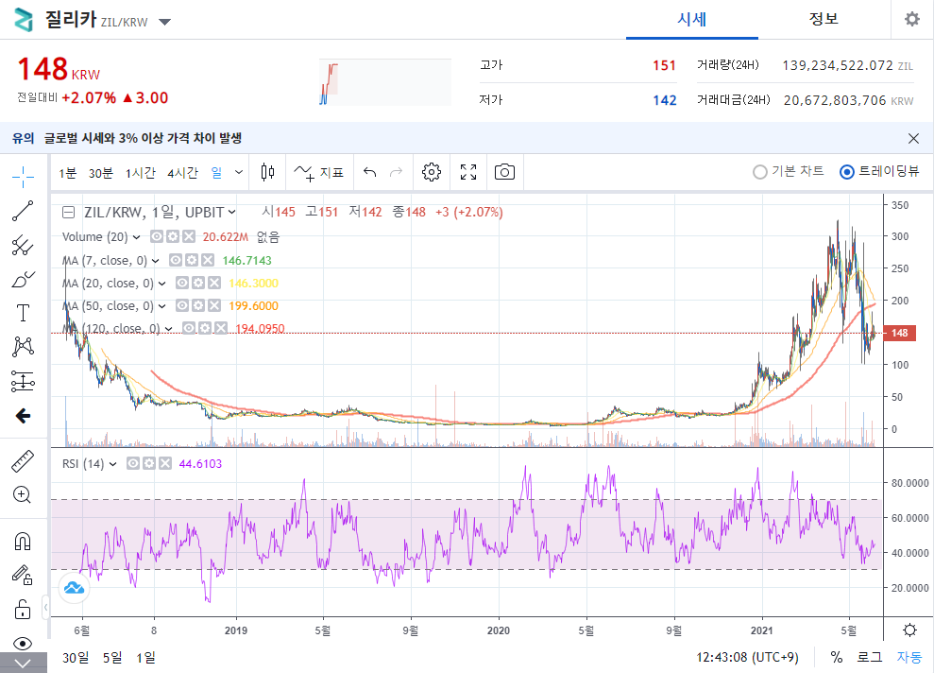Hide the Volume (20) indicator

tap(156, 236)
